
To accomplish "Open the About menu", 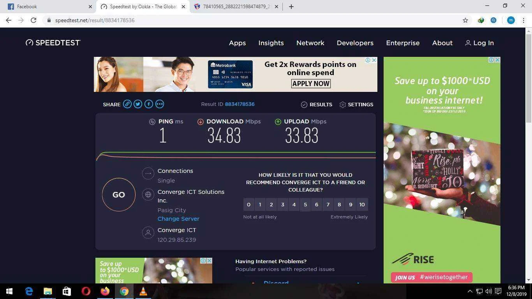I will point(442,43).
